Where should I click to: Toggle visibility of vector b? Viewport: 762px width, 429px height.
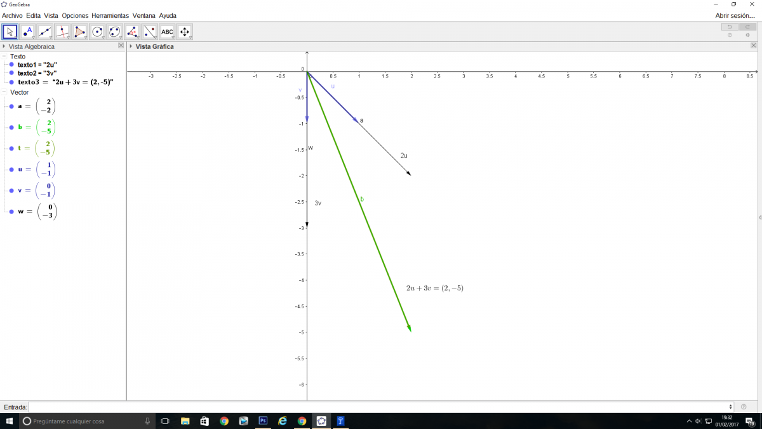tap(11, 127)
